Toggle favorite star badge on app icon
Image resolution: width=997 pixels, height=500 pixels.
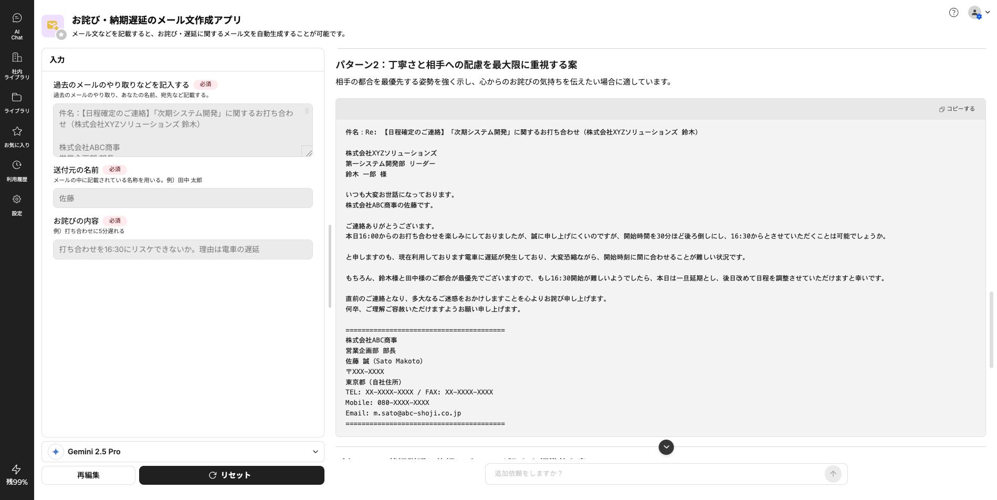[61, 35]
